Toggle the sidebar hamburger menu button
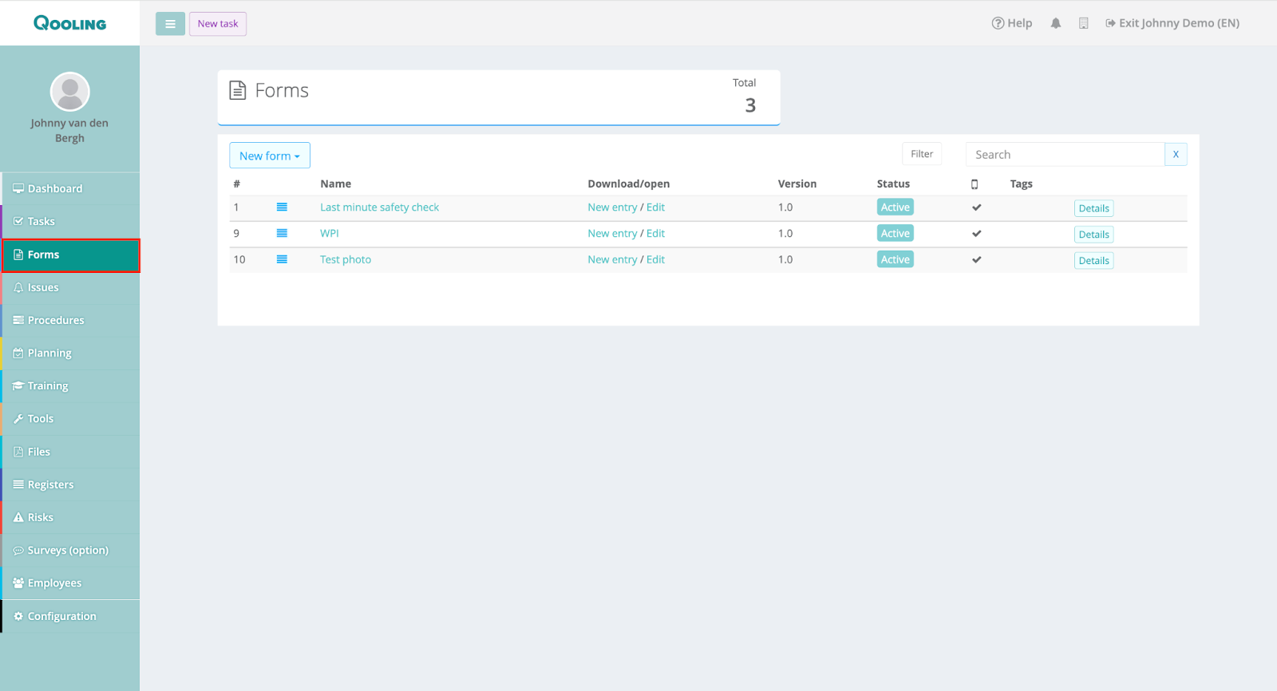 170,24
